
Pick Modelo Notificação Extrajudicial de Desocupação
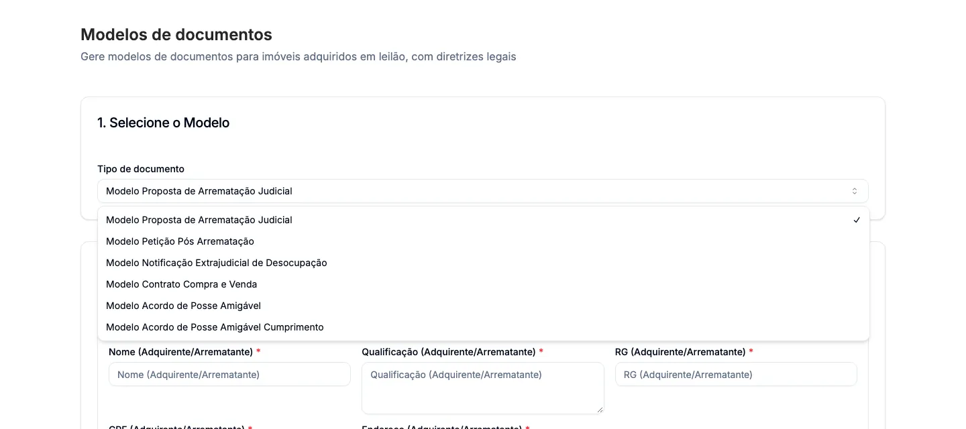tap(483, 263)
